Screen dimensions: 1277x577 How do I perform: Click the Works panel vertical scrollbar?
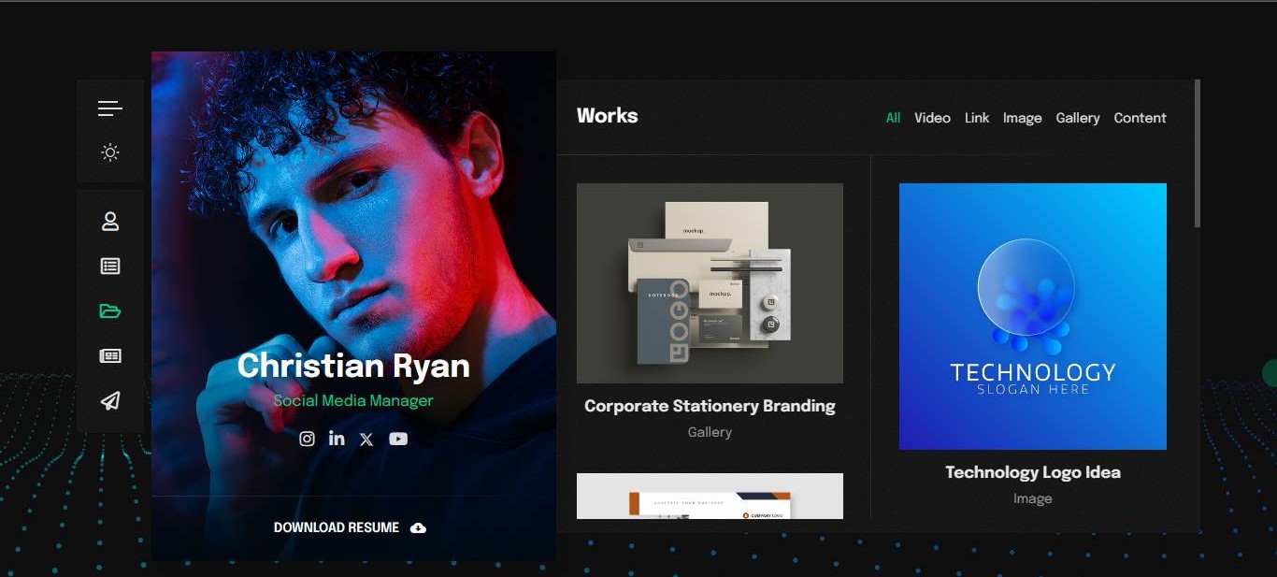click(1198, 154)
